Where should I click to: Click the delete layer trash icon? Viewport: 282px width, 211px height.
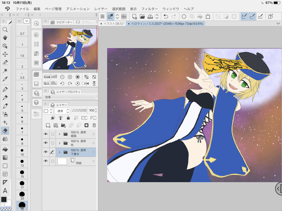point(94,125)
